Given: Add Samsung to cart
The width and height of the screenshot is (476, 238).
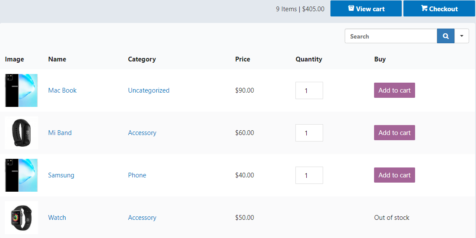Looking at the screenshot, I should click(394, 175).
